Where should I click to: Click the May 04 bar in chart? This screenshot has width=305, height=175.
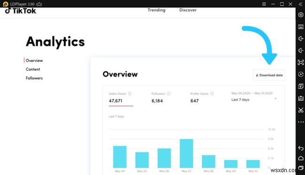[x=120, y=157]
